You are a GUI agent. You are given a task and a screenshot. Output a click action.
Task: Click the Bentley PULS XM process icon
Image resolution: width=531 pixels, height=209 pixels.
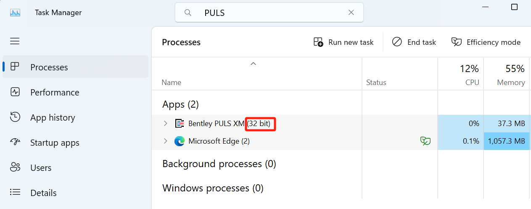coord(180,124)
